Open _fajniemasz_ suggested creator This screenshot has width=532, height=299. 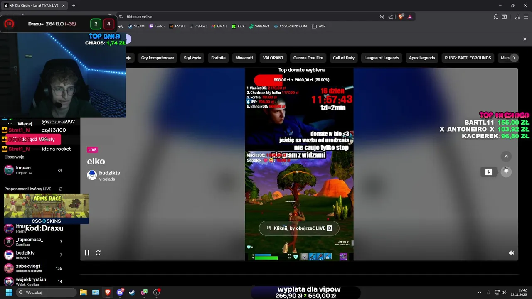(33, 242)
